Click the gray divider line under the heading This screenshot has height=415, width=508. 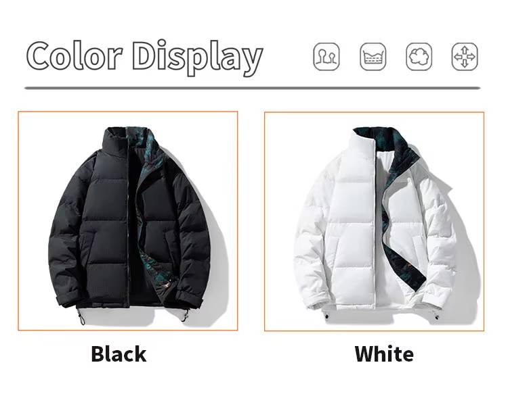[x=253, y=88]
